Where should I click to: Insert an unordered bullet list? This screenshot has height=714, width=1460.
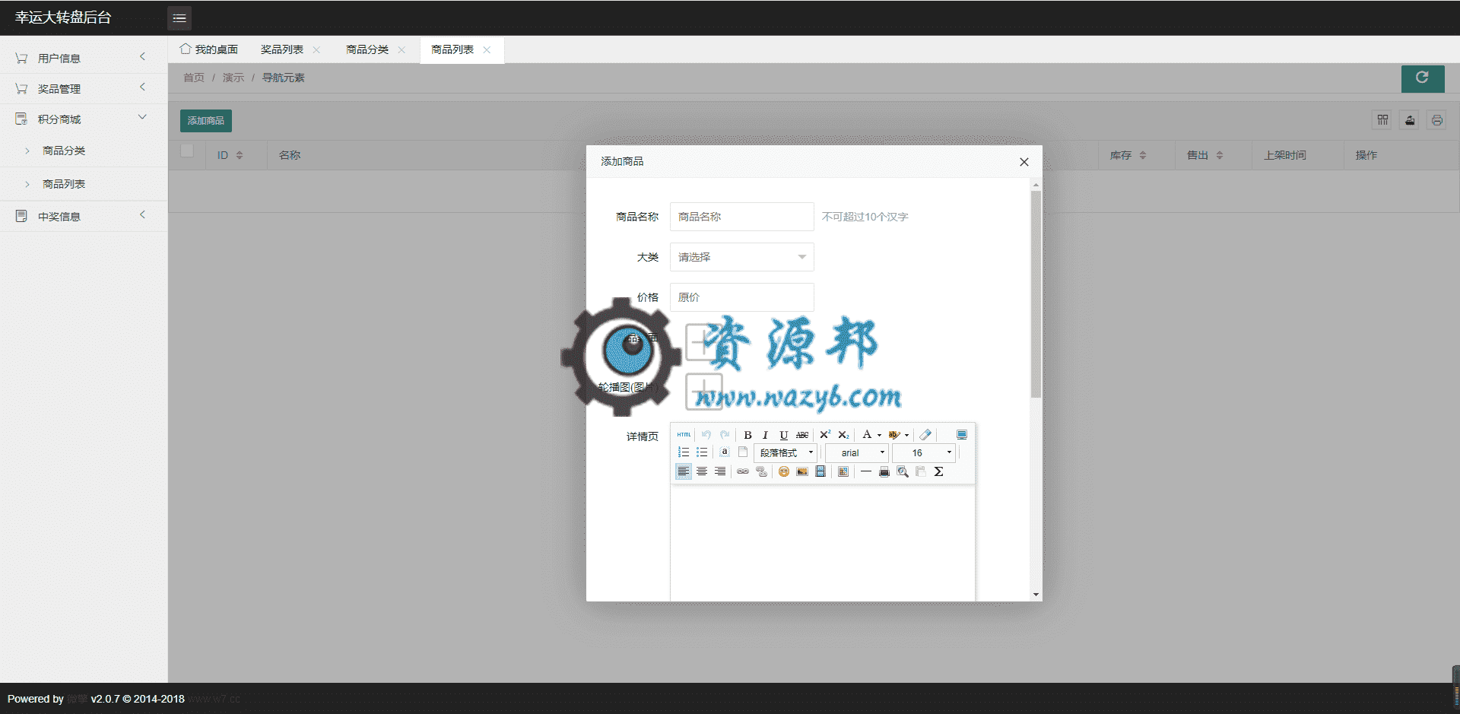coord(702,452)
